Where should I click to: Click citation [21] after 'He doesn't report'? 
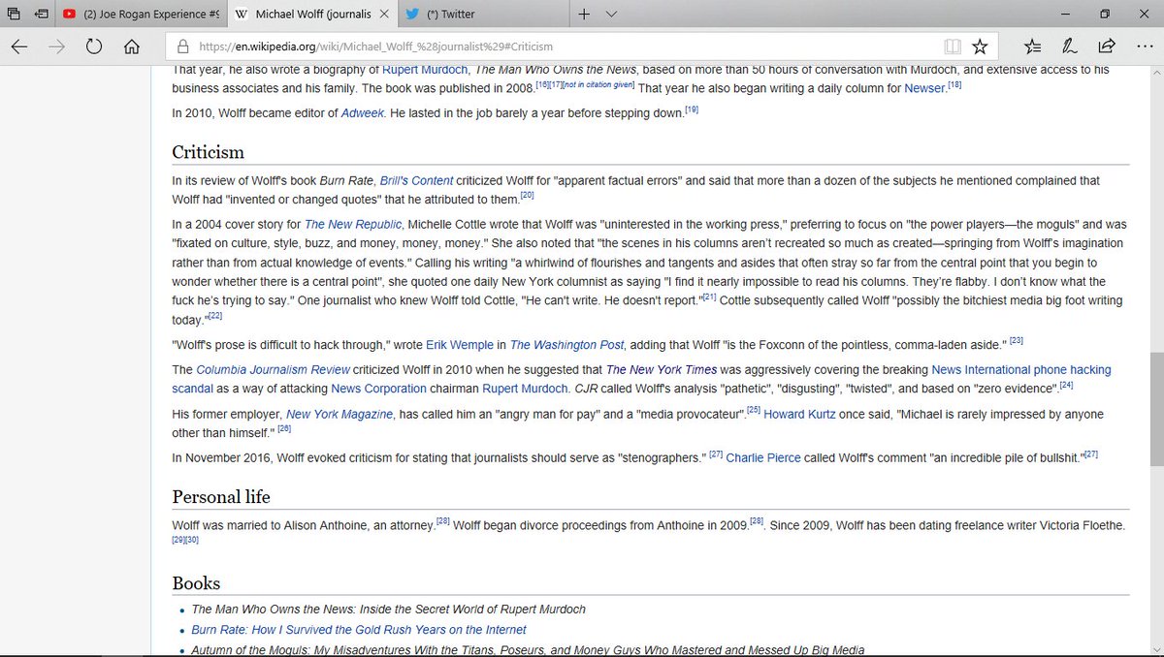(x=708, y=298)
